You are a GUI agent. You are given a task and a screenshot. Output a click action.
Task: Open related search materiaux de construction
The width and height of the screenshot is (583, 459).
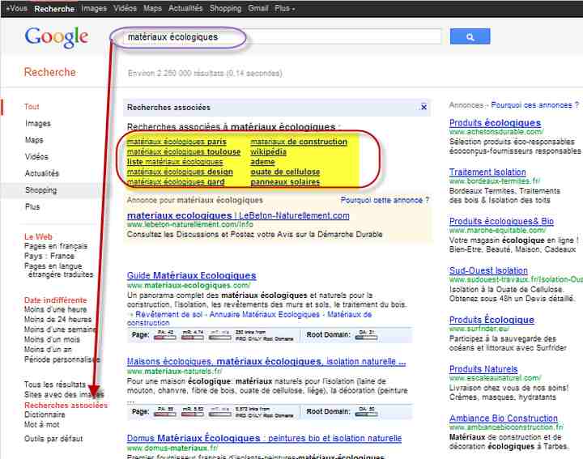pyautogui.click(x=299, y=142)
